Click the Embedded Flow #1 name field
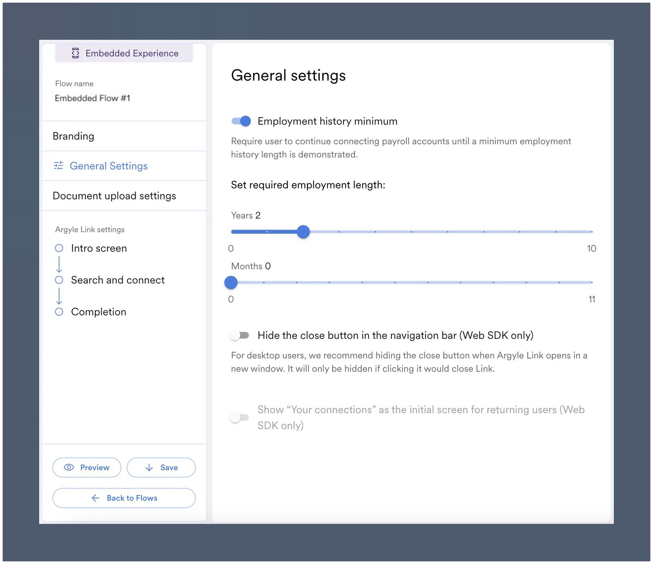The height and width of the screenshot is (564, 653). pos(93,98)
